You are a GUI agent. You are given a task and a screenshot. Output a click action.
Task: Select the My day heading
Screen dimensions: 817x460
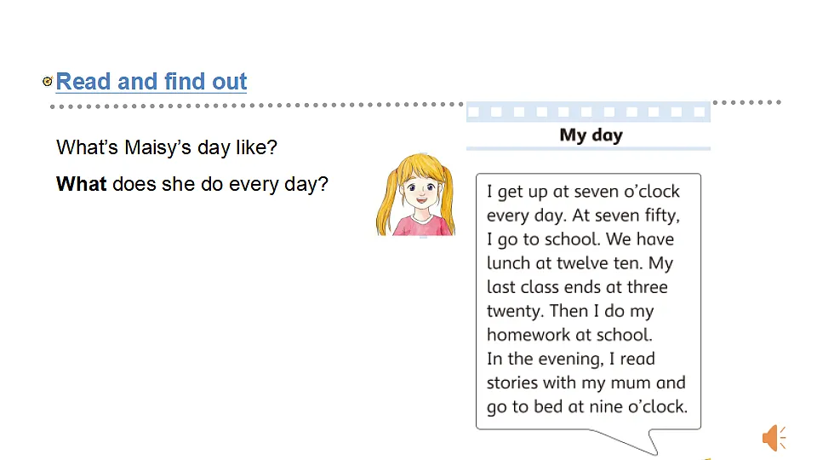591,135
